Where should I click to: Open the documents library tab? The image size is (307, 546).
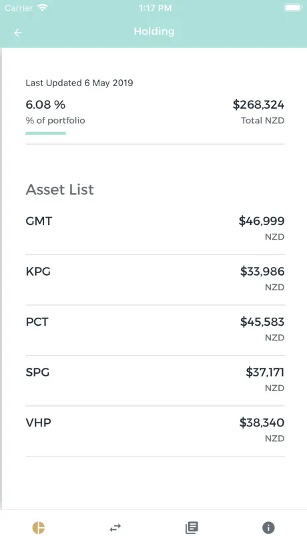192,528
